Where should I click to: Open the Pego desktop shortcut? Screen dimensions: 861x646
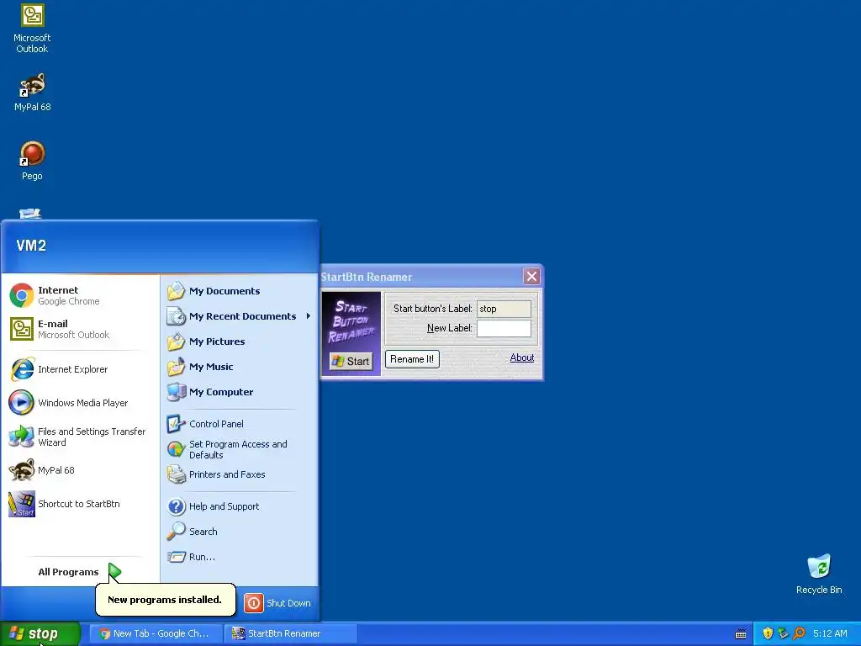coord(32,161)
